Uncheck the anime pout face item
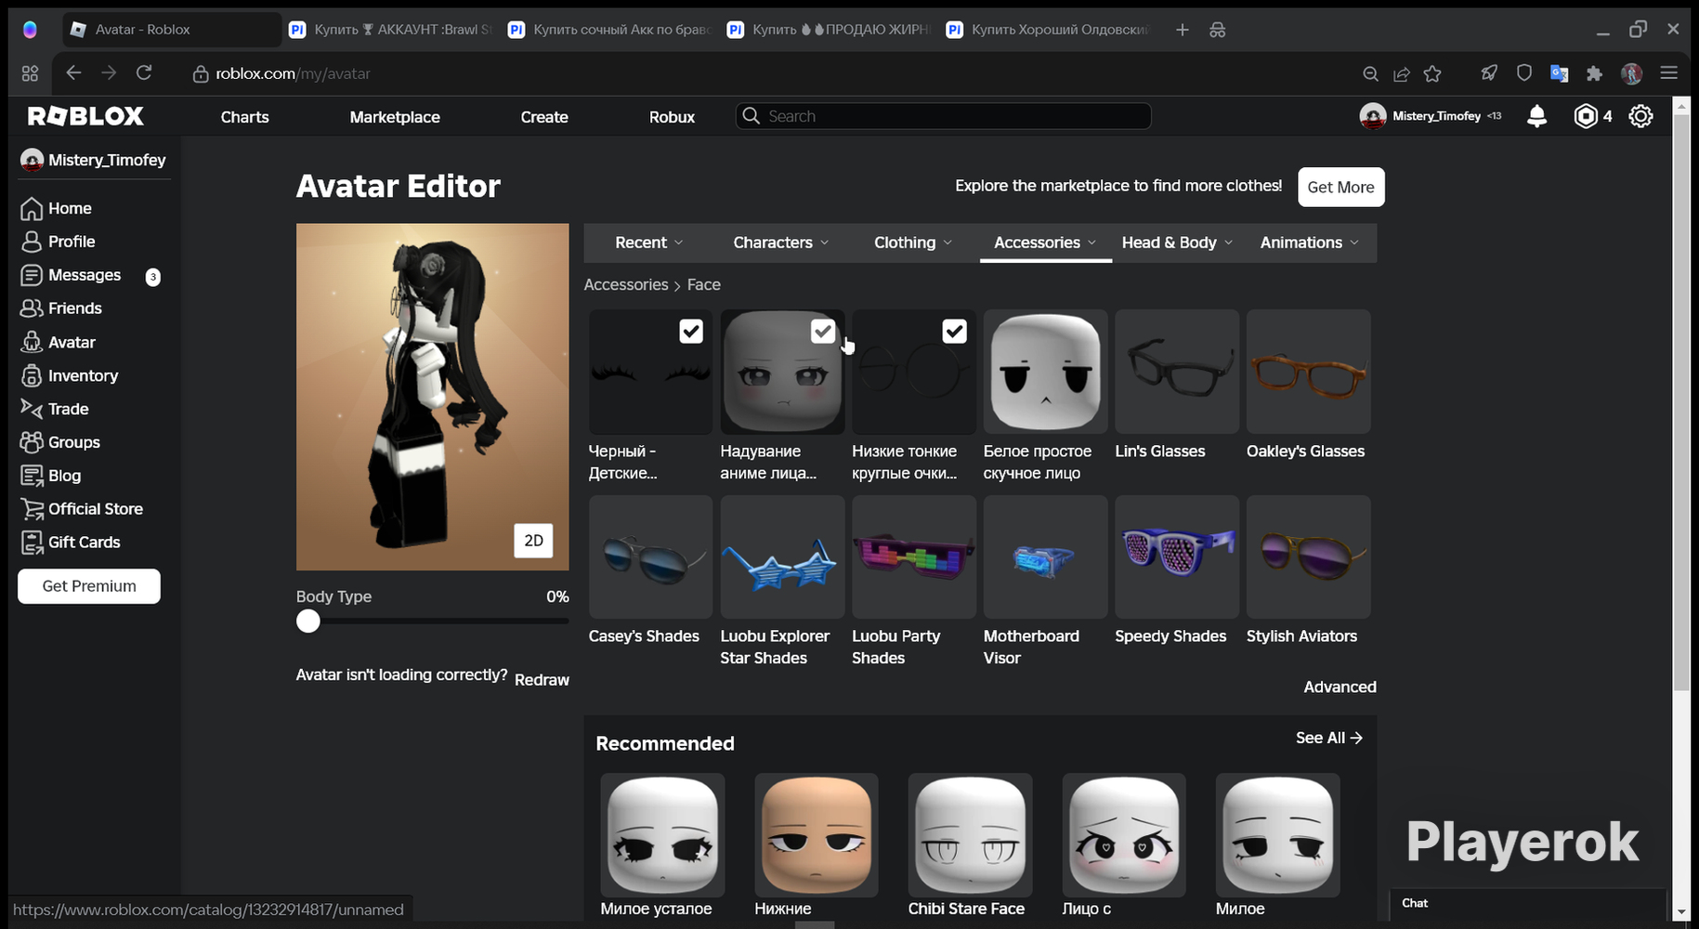 pos(823,332)
